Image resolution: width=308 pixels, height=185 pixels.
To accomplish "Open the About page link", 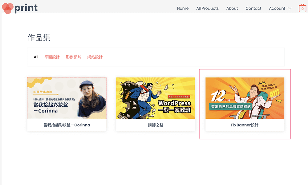I will tap(232, 8).
